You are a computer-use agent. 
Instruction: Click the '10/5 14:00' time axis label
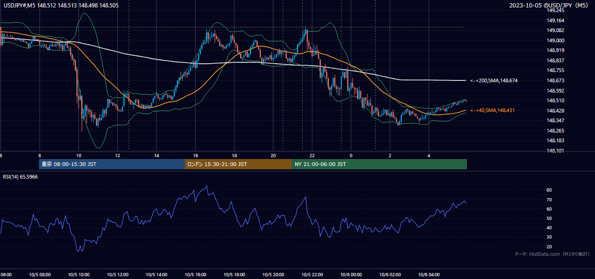coord(156,275)
